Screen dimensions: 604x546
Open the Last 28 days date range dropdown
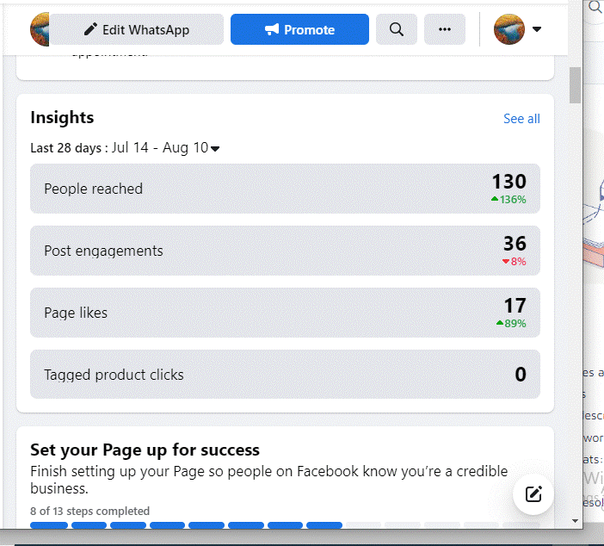click(214, 148)
